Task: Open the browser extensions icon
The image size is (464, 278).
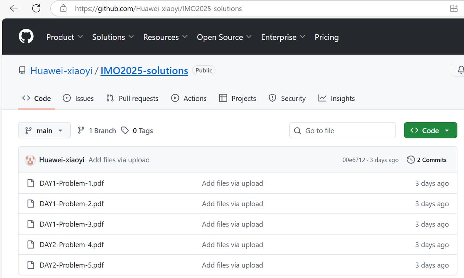Action: pyautogui.click(x=454, y=8)
